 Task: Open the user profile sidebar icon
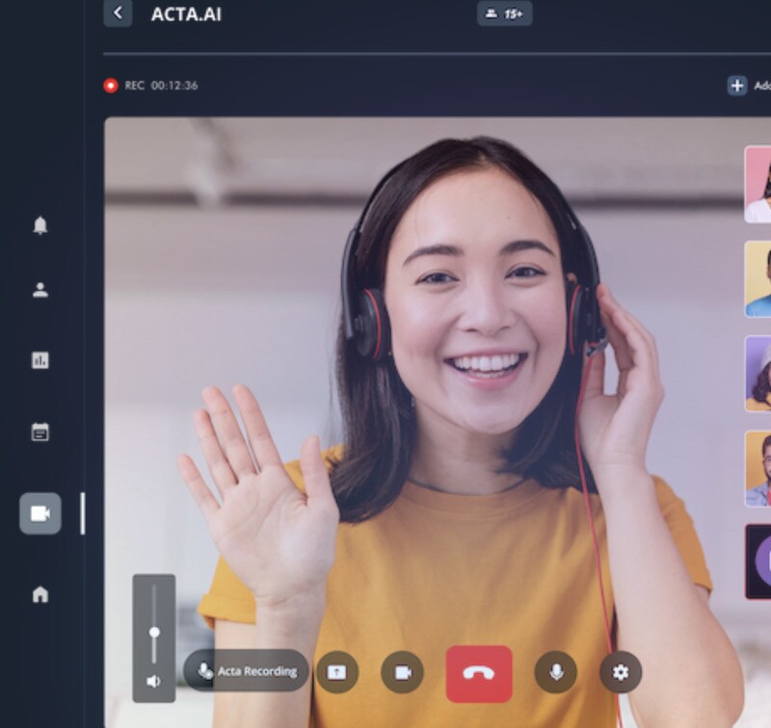tap(40, 290)
